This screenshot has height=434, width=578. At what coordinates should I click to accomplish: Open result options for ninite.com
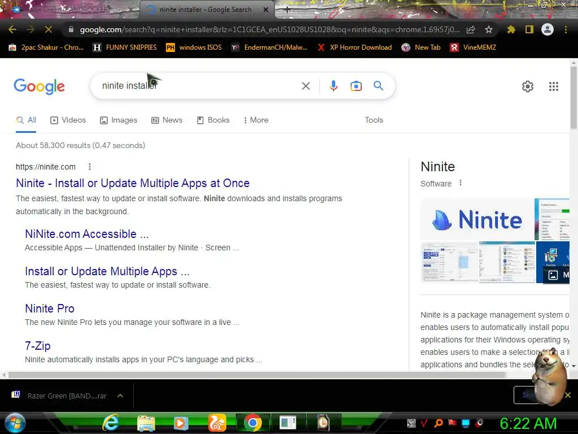pyautogui.click(x=90, y=167)
